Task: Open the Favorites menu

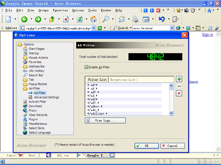Action: click(x=60, y=10)
